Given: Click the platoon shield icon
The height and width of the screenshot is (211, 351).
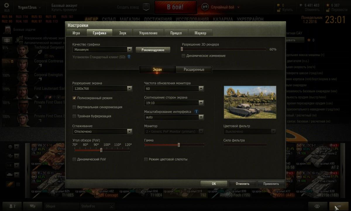Looking at the screenshot, I should click(x=147, y=7).
